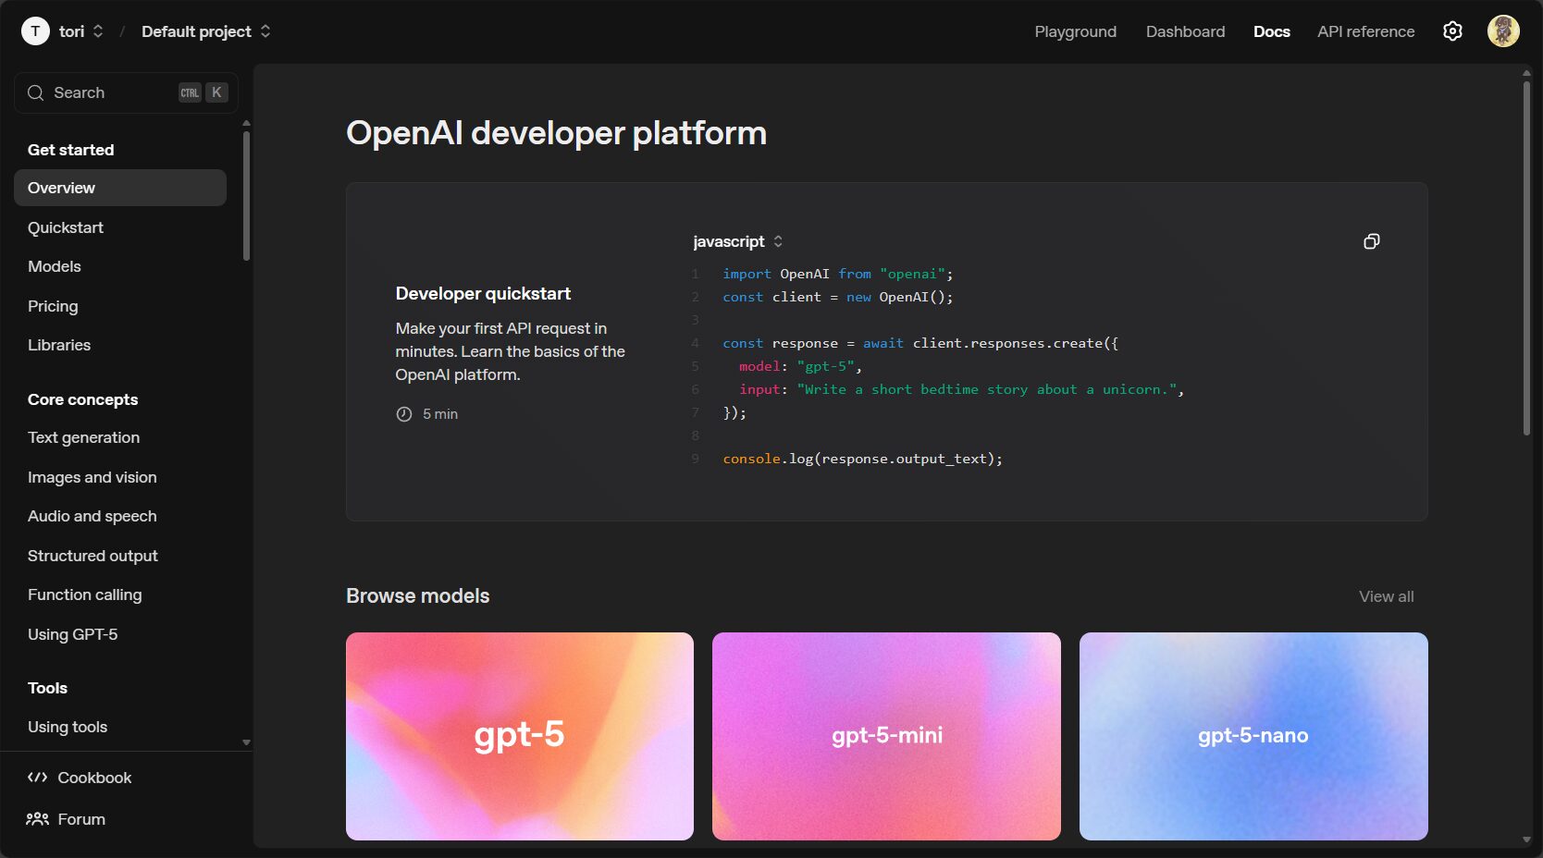Open the Default project selector
Screen dimensions: 1543x858
206,31
